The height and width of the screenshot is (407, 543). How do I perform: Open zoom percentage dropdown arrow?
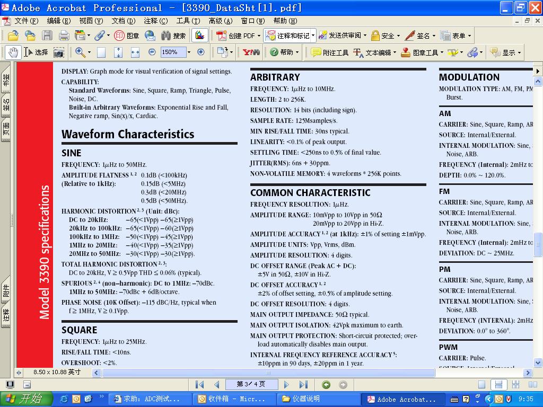click(x=189, y=52)
